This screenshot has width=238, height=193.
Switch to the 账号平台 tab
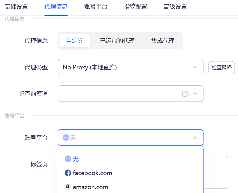(x=96, y=7)
